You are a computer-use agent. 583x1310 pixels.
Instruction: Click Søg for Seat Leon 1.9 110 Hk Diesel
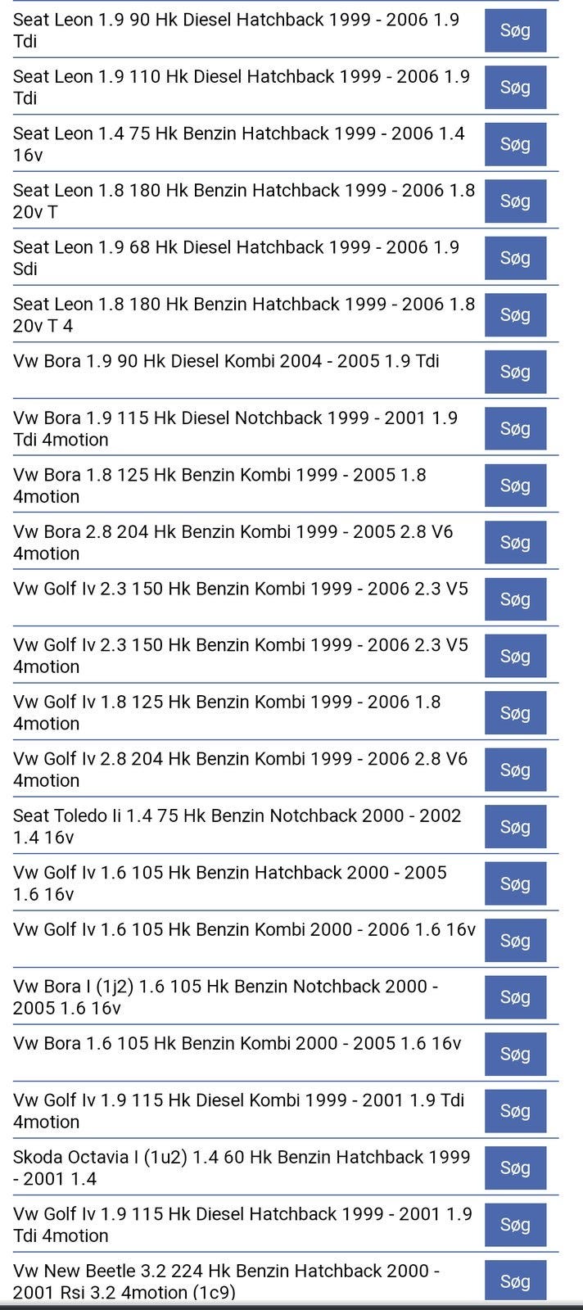coord(515,88)
